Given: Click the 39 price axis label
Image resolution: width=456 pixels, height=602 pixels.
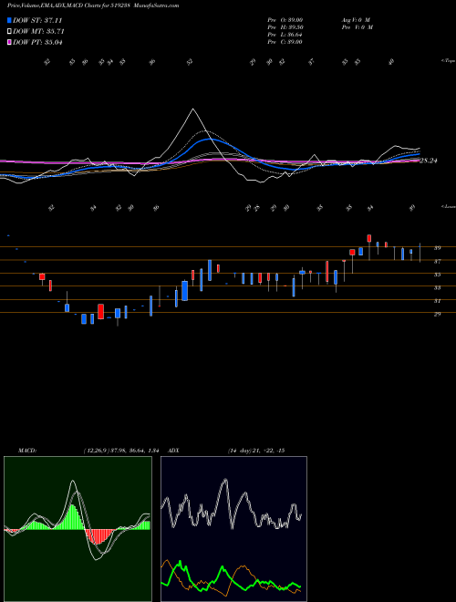Looking at the screenshot, I should click(437, 248).
